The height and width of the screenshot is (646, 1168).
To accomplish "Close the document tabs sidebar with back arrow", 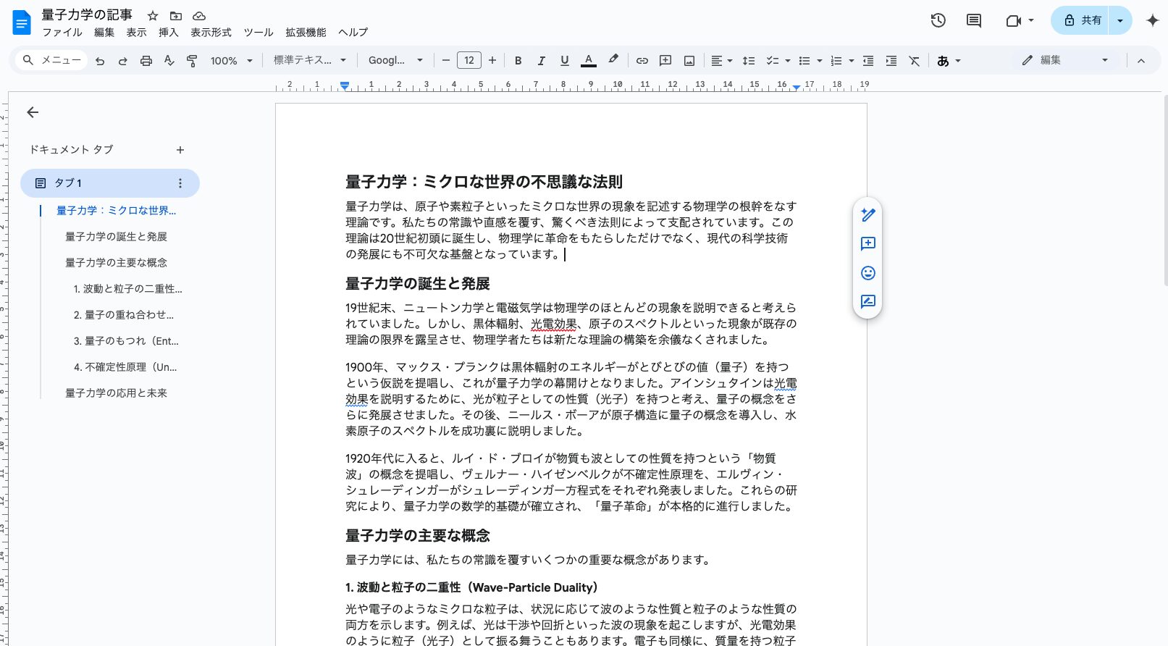I will point(33,112).
